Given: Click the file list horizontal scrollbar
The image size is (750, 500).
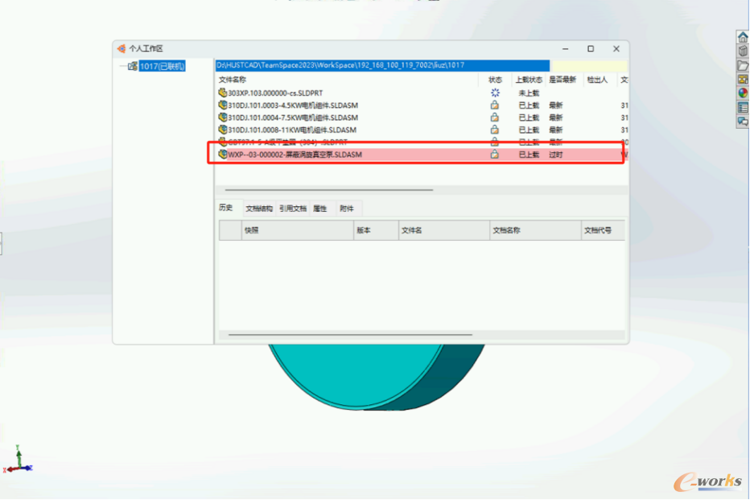Looking at the screenshot, I should tap(328, 191).
